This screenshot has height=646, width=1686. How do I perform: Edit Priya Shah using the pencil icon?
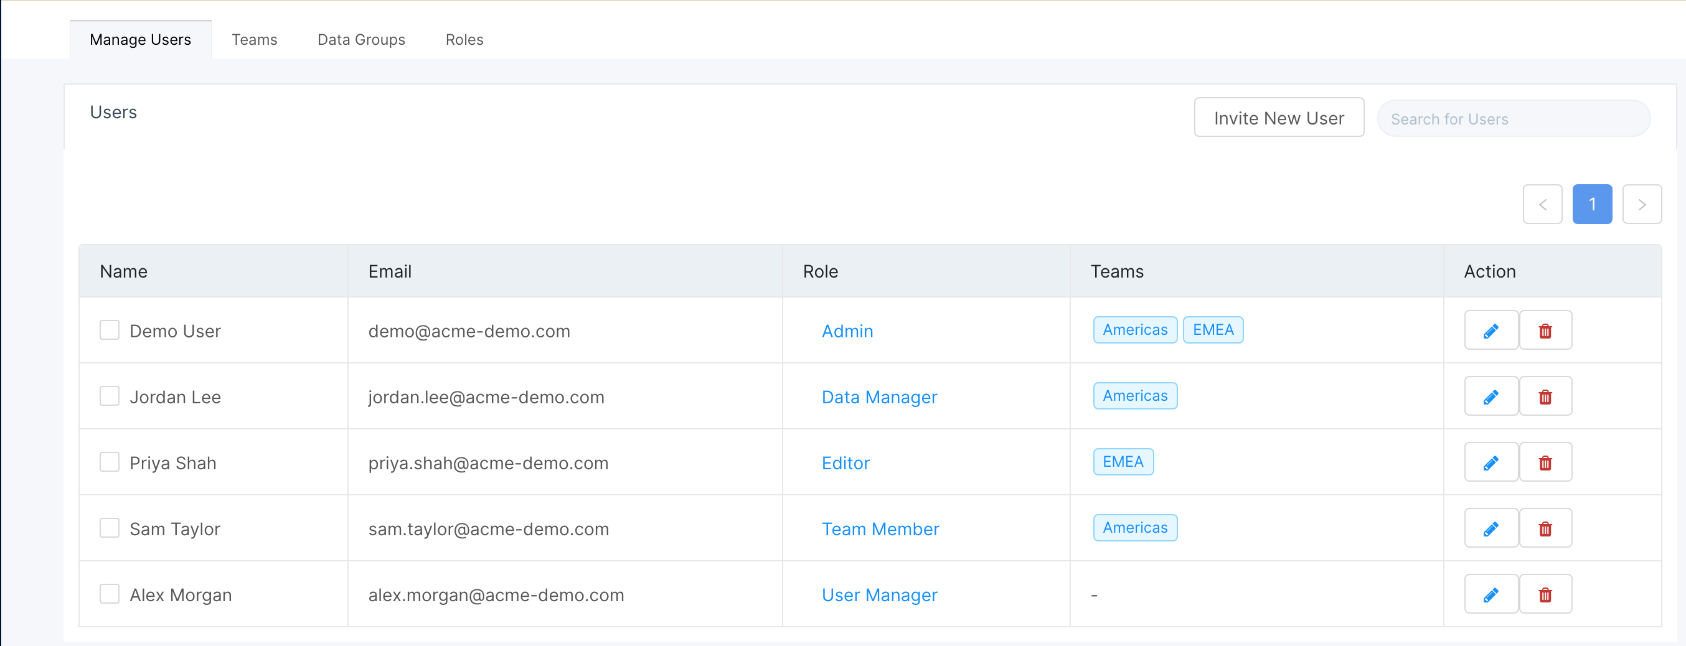(x=1491, y=463)
